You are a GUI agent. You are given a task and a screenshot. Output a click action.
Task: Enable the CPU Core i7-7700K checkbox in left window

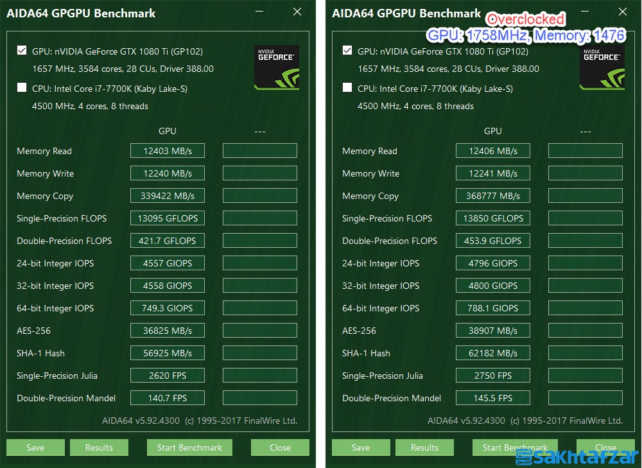point(22,87)
